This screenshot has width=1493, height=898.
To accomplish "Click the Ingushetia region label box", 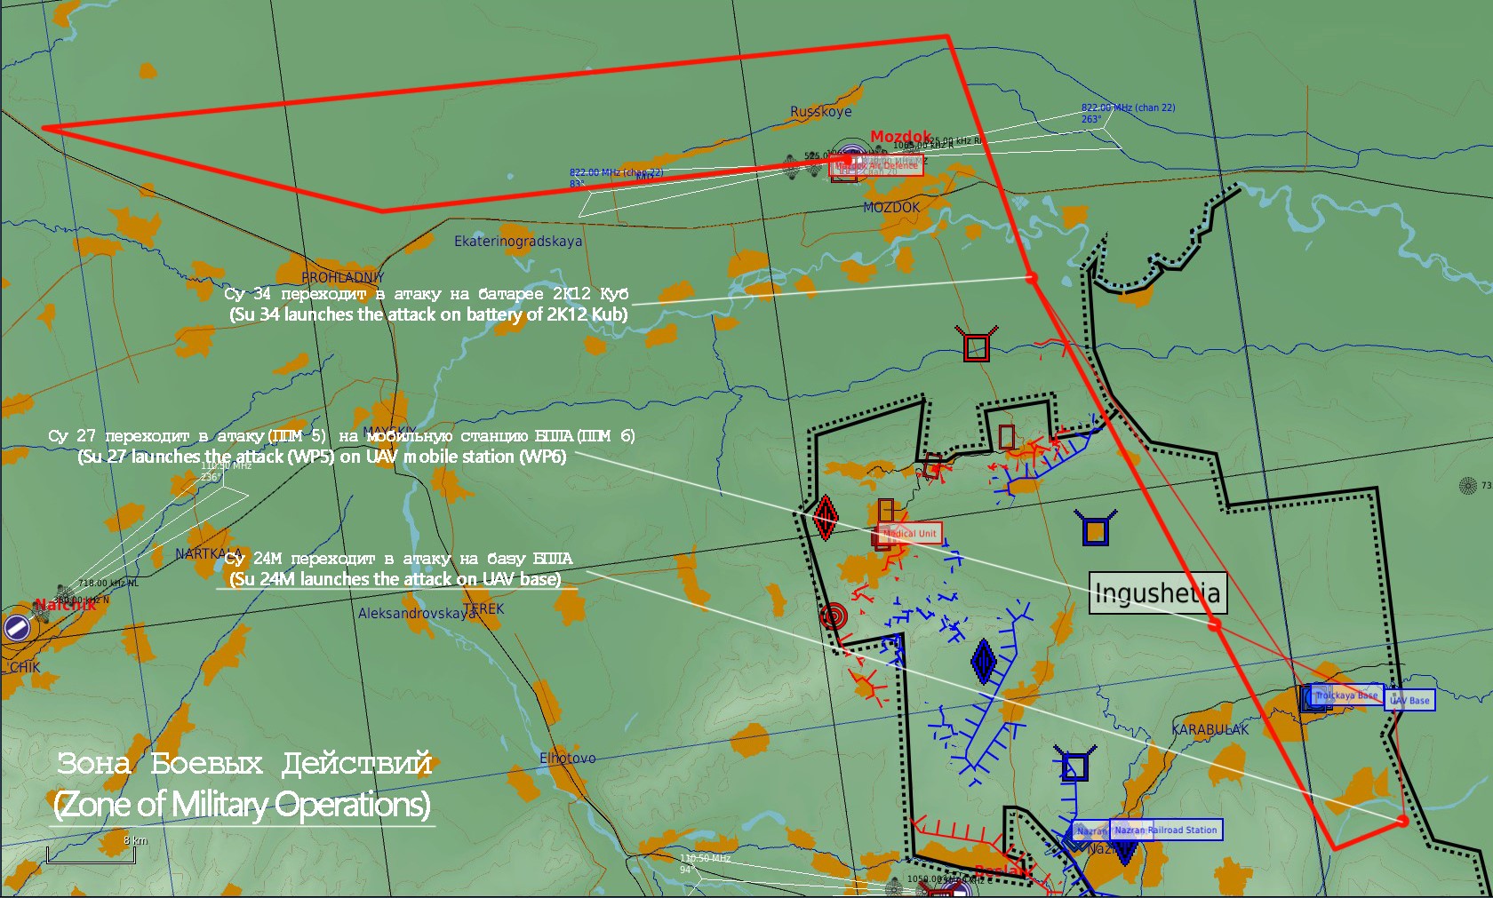I will (1157, 592).
